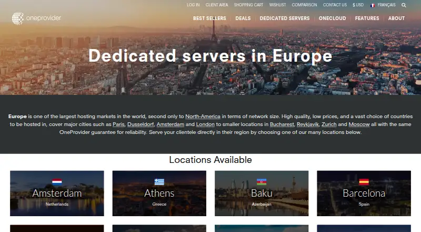View the Wishlist
The image size is (421, 232).
[277, 5]
